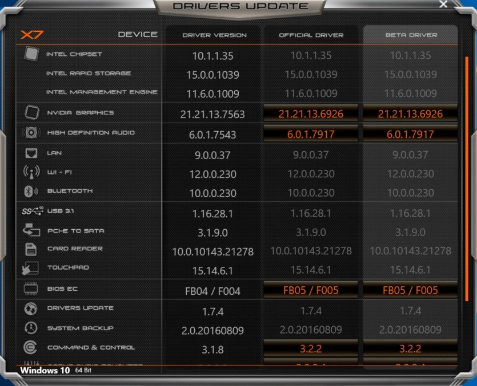Close the Drivers Update window

[x=443, y=4]
